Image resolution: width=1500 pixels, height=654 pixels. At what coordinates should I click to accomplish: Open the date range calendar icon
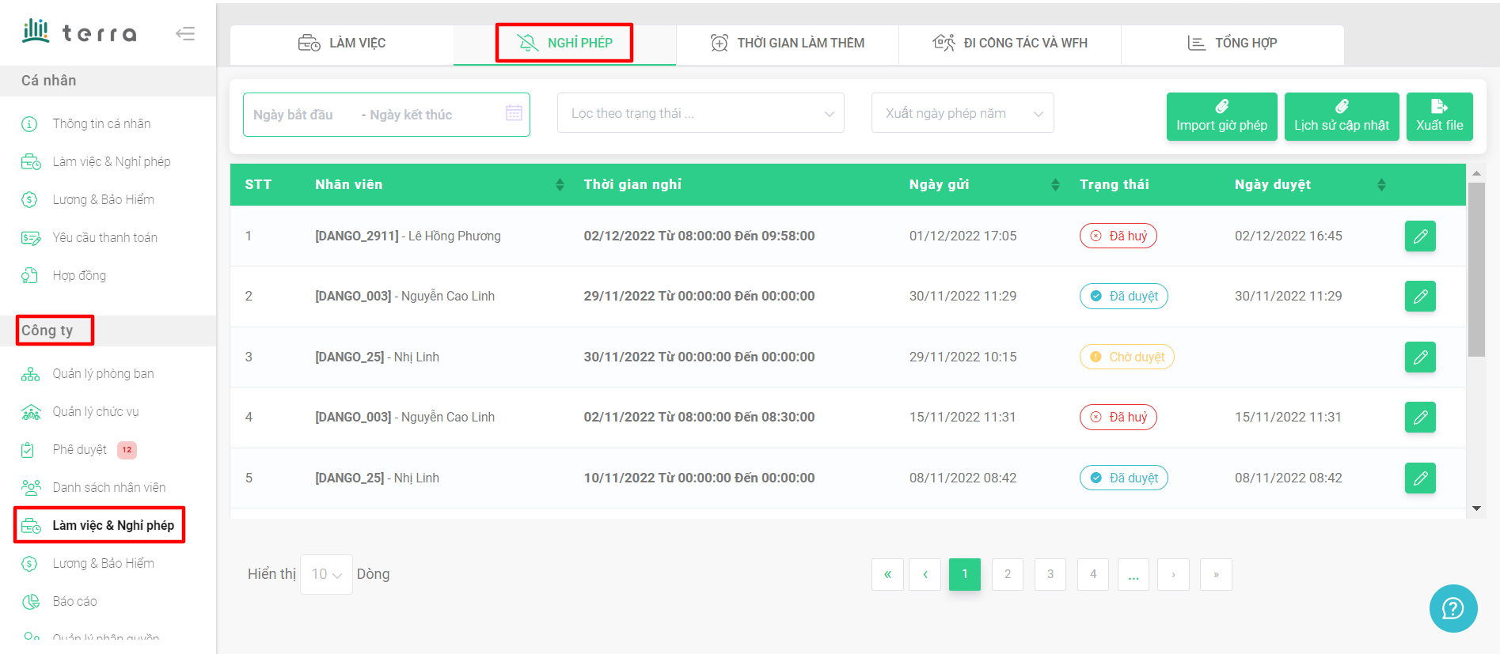pyautogui.click(x=514, y=113)
